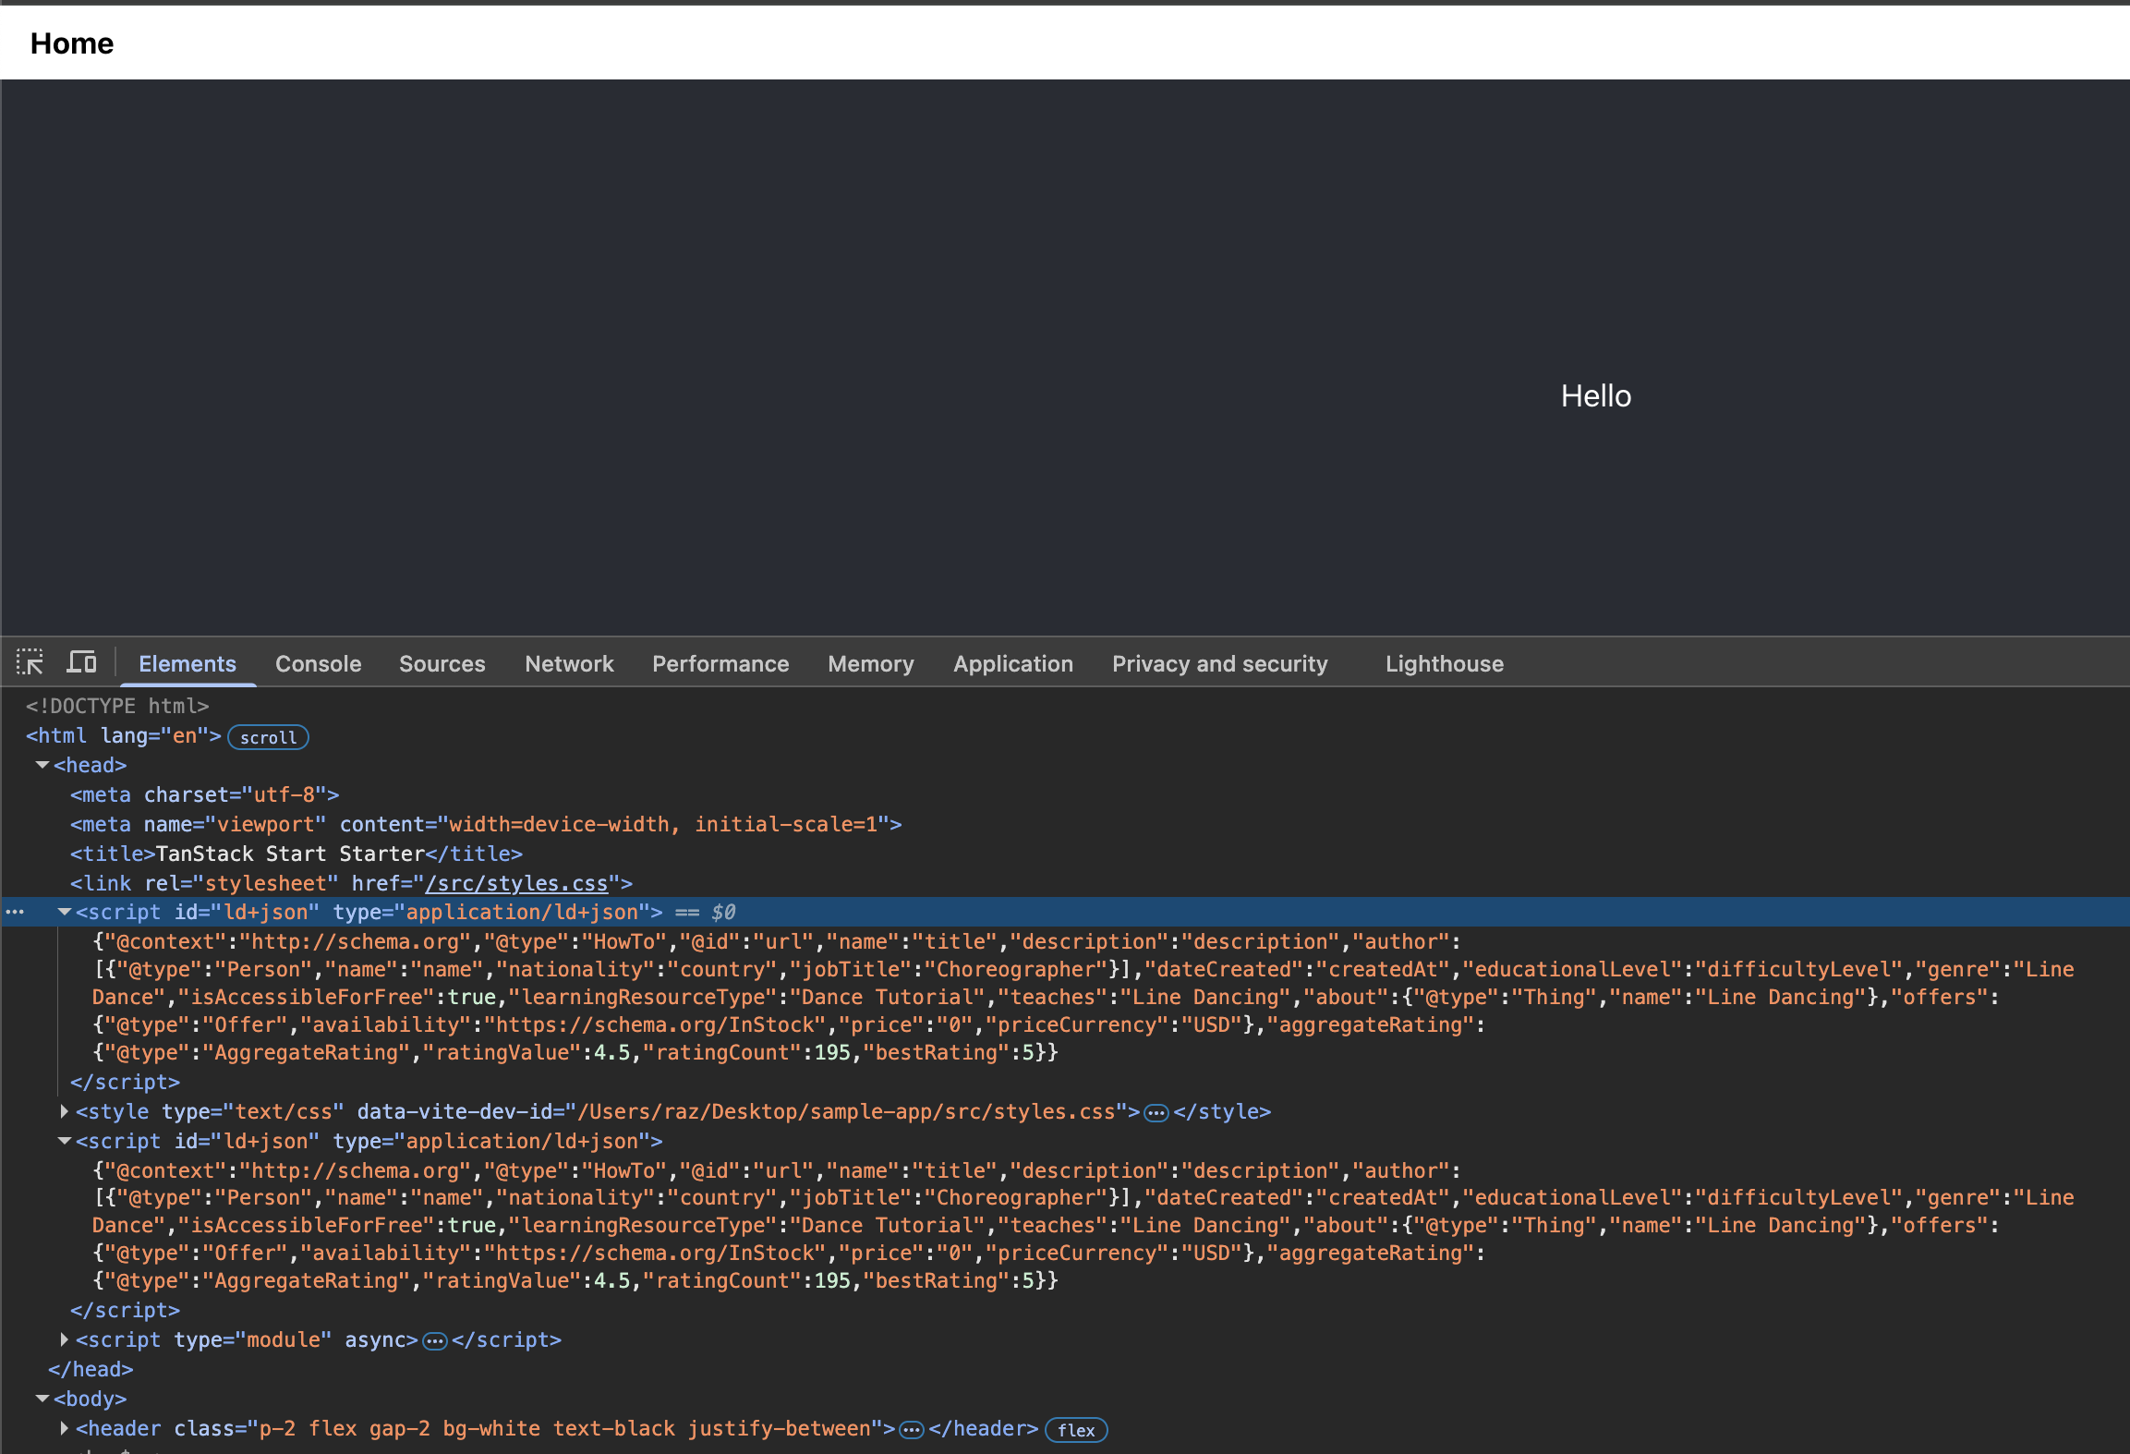Select the meta viewport node
Viewport: 2130px width, 1454px height.
click(x=486, y=824)
